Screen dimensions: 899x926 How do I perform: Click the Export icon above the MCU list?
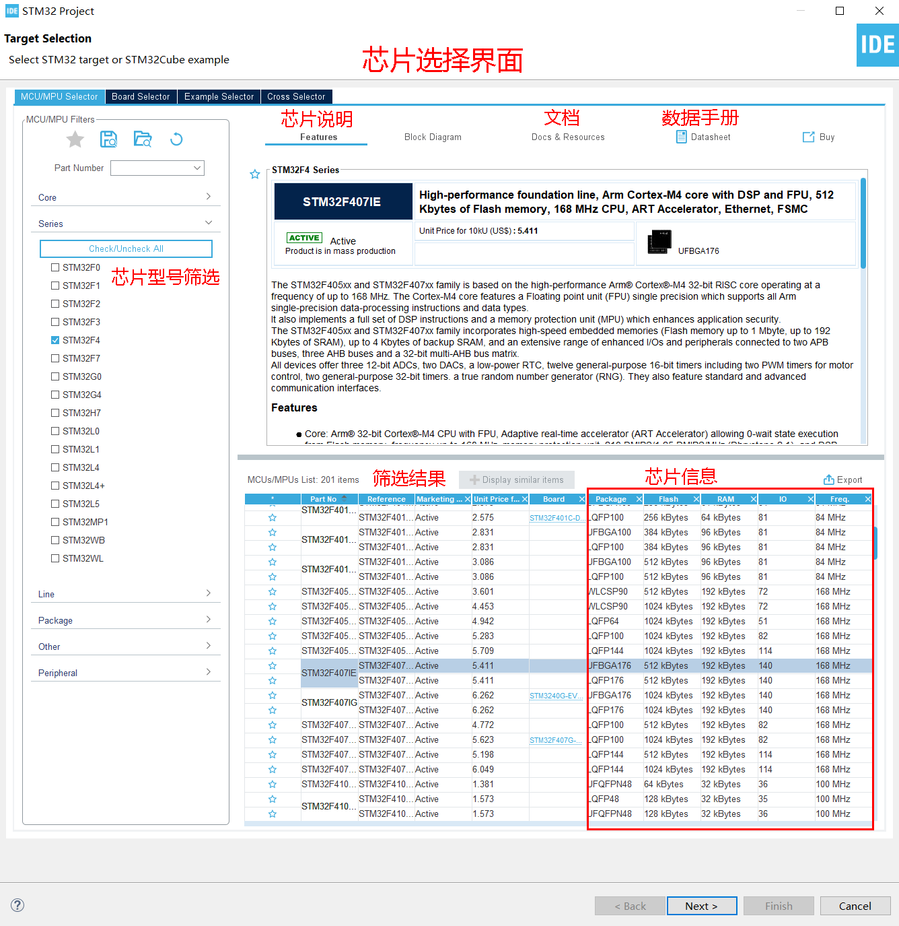(x=829, y=479)
